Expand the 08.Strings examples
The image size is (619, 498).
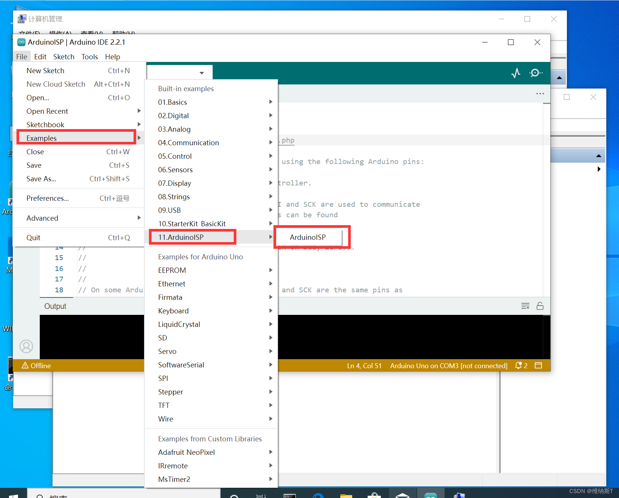point(211,197)
